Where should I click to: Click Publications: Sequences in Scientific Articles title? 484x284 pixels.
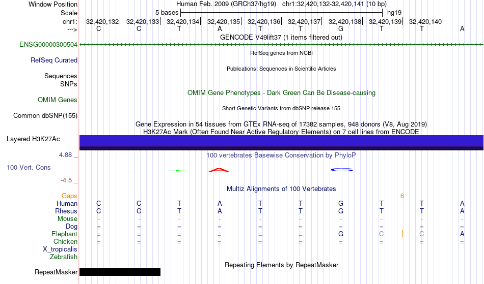coord(281,69)
